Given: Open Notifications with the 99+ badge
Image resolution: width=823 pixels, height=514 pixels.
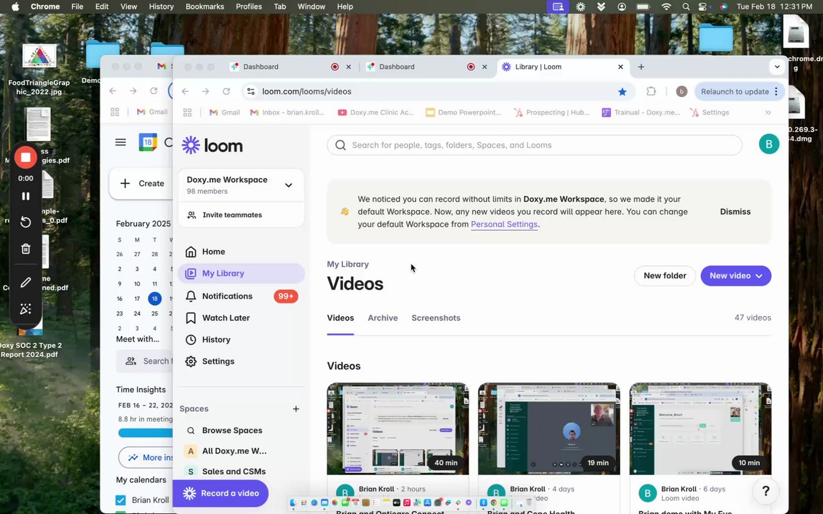Looking at the screenshot, I should (x=241, y=296).
